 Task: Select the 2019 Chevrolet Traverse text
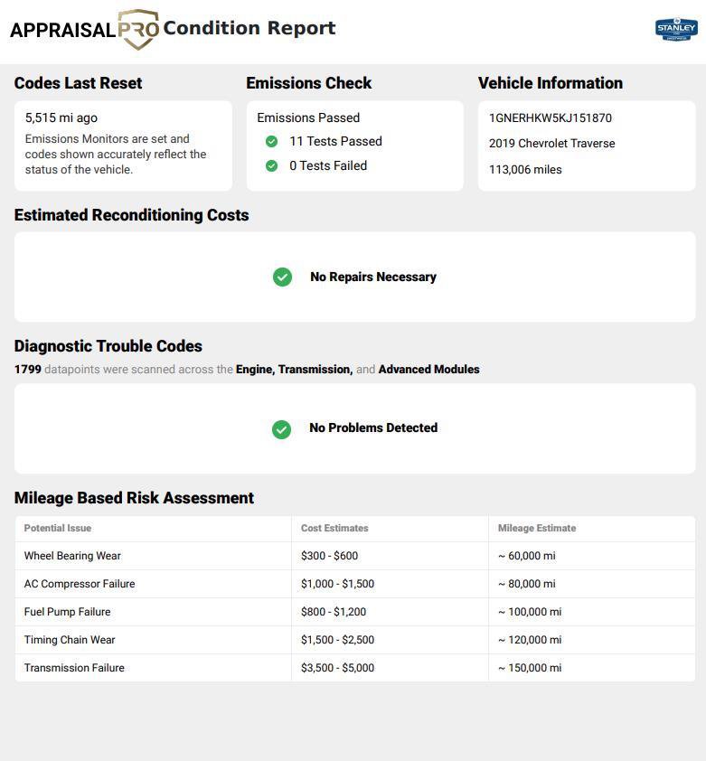551,143
